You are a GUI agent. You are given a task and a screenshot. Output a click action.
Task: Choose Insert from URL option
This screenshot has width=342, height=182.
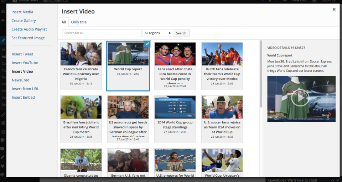[x=25, y=89]
